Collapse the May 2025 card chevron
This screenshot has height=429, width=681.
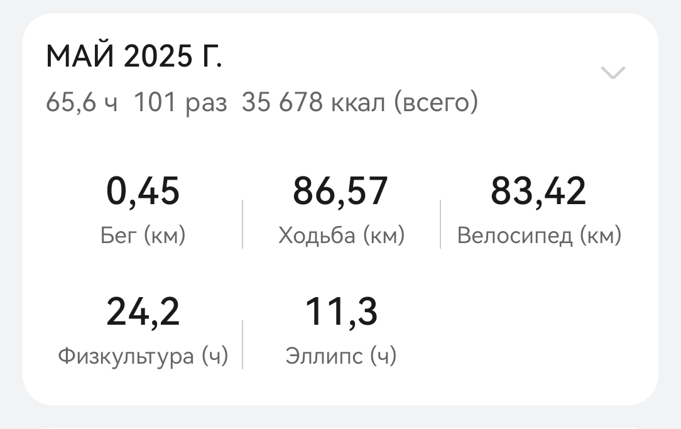pos(613,73)
